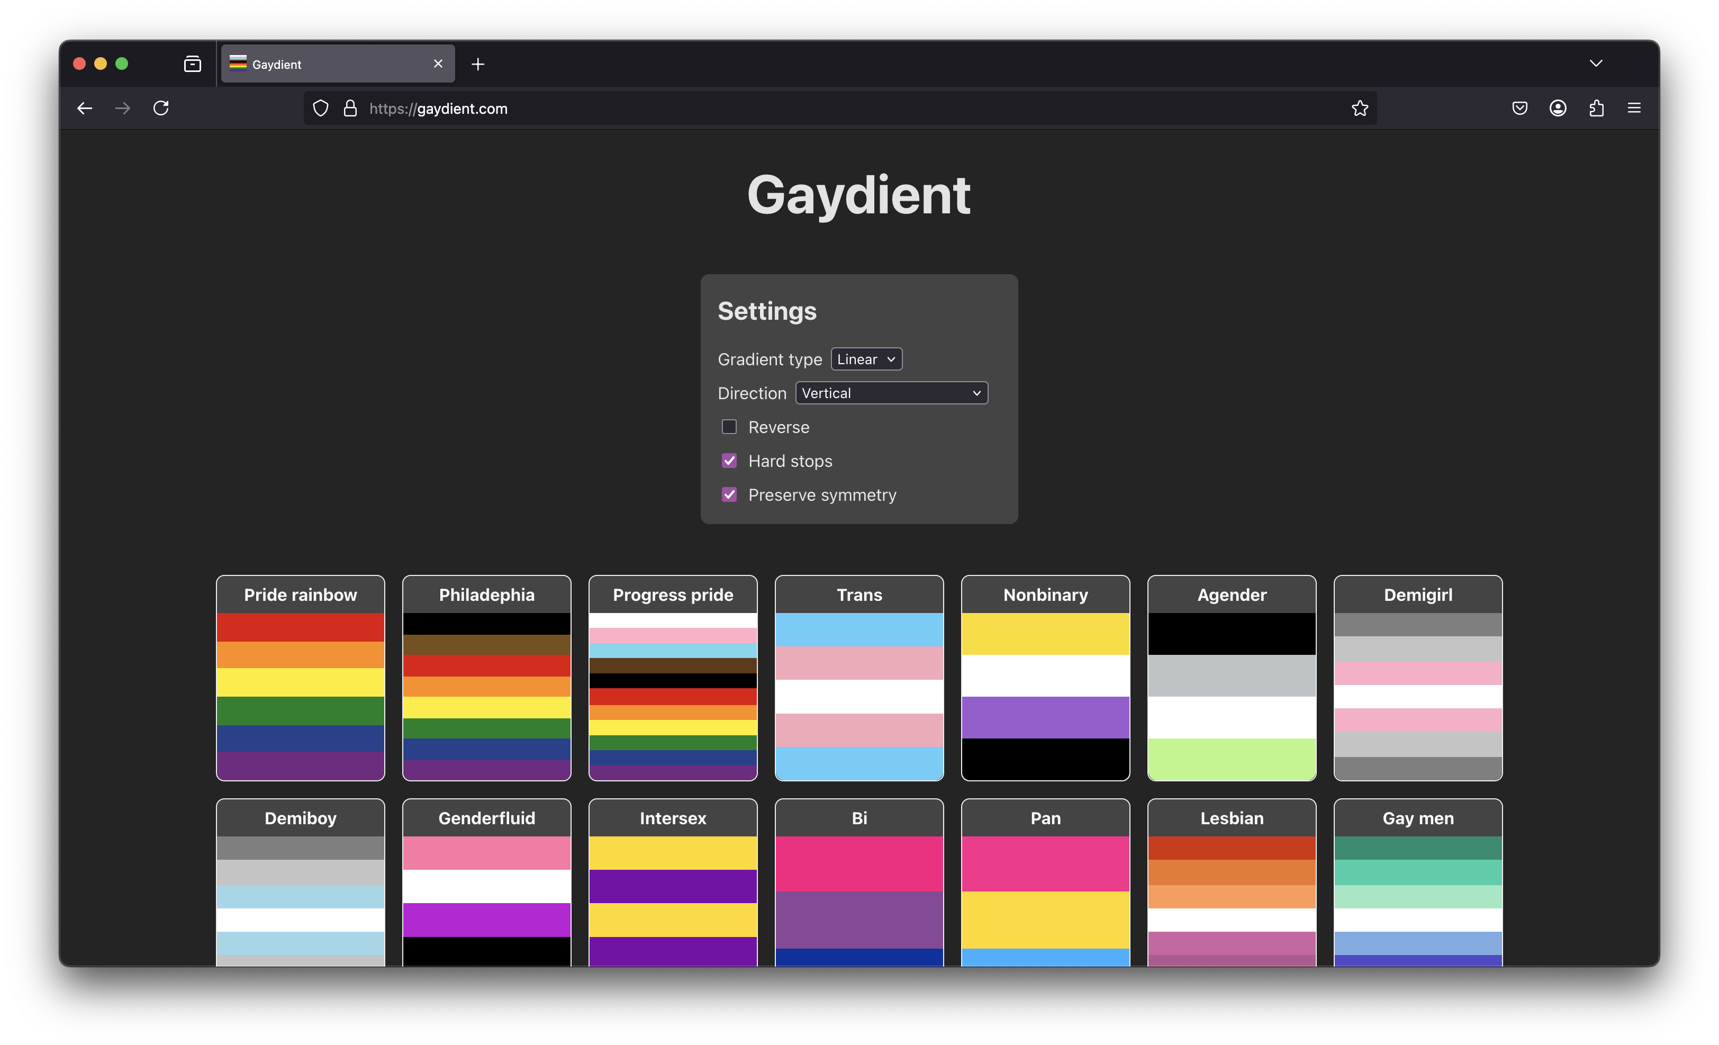Reload the current page
1719x1045 pixels.
[161, 108]
